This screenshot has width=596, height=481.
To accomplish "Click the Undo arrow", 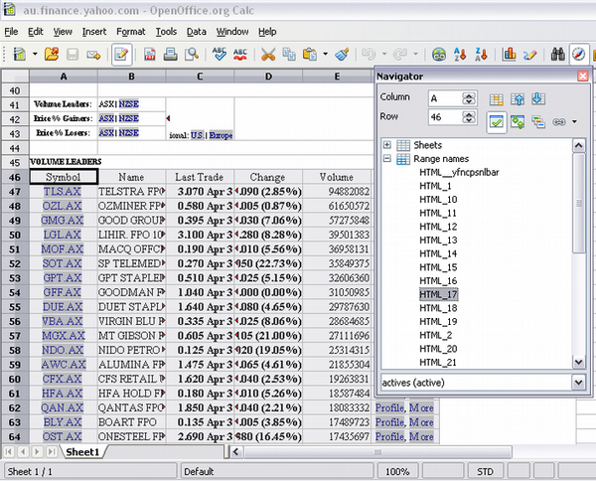I will pos(369,55).
